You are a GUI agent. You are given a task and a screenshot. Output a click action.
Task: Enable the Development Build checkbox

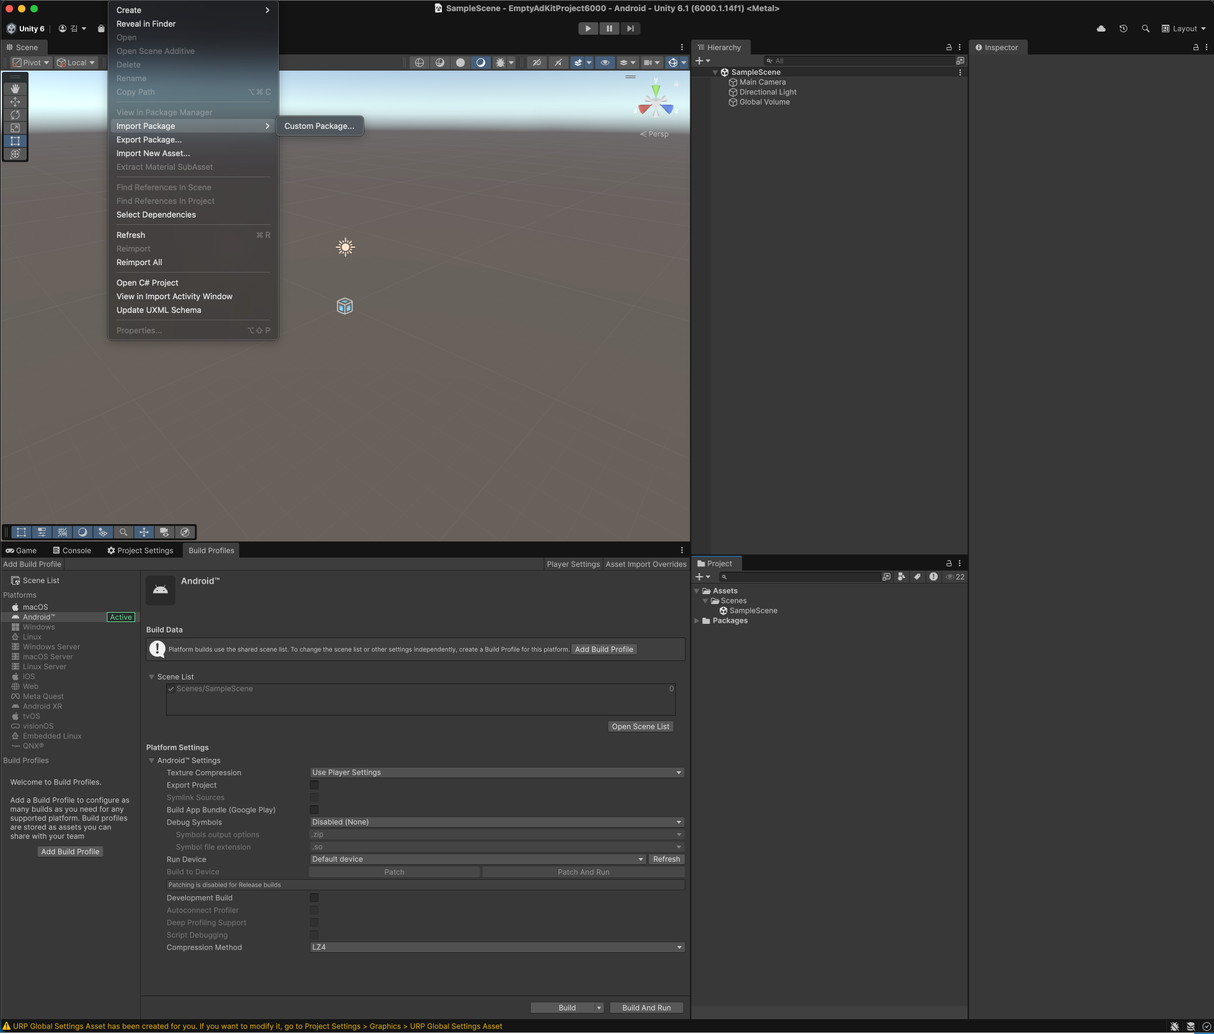pos(314,898)
